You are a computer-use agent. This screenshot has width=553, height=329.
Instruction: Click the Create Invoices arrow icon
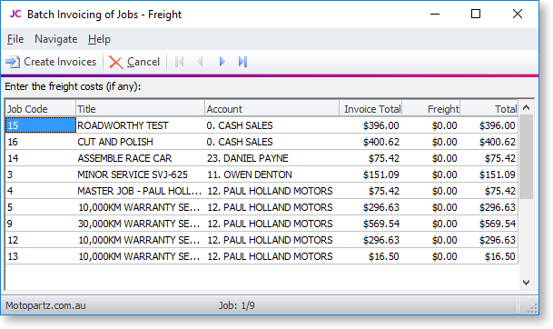pos(13,62)
